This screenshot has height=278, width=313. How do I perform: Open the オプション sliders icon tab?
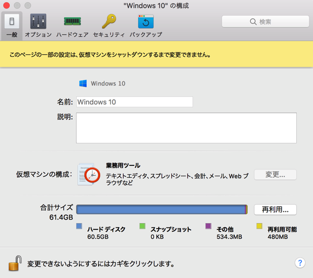click(38, 21)
